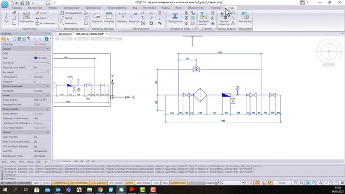Open the view navigation wheel widget
Image resolution: width=345 pixels, height=194 pixels.
329,51
